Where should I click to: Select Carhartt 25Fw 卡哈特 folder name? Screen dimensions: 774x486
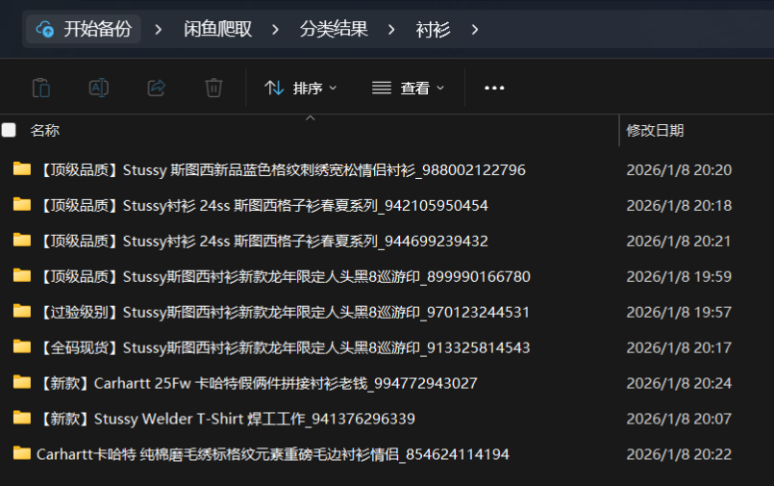point(257,383)
